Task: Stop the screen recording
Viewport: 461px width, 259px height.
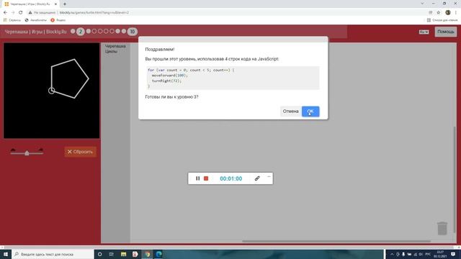Action: pyautogui.click(x=206, y=178)
